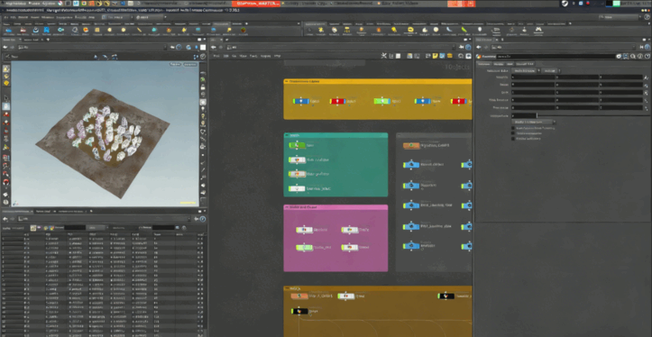Click the Steam icon in system tray

point(565,4)
